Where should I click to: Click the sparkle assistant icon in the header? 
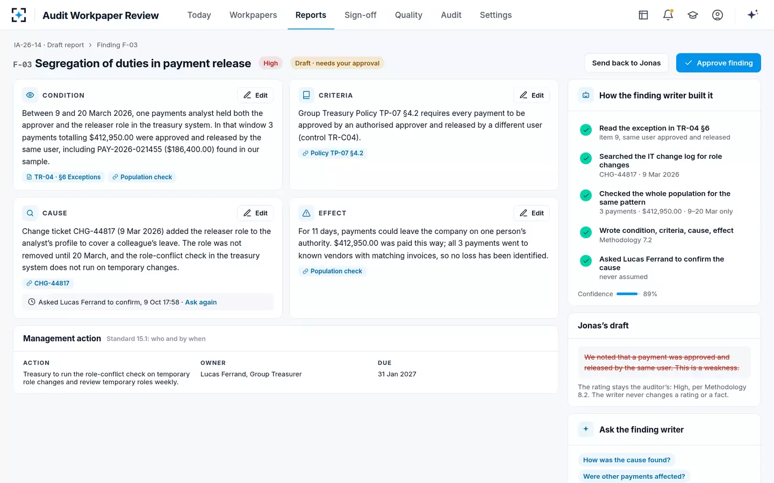click(752, 14)
